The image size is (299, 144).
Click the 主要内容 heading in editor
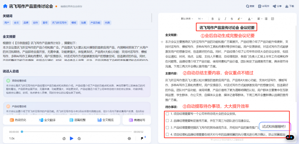tap(172, 73)
